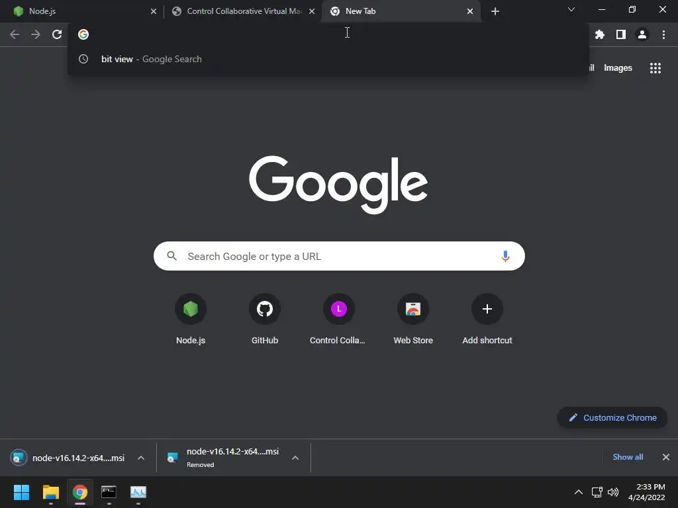Open a new tab with plus button
The width and height of the screenshot is (678, 508).
[x=495, y=11]
